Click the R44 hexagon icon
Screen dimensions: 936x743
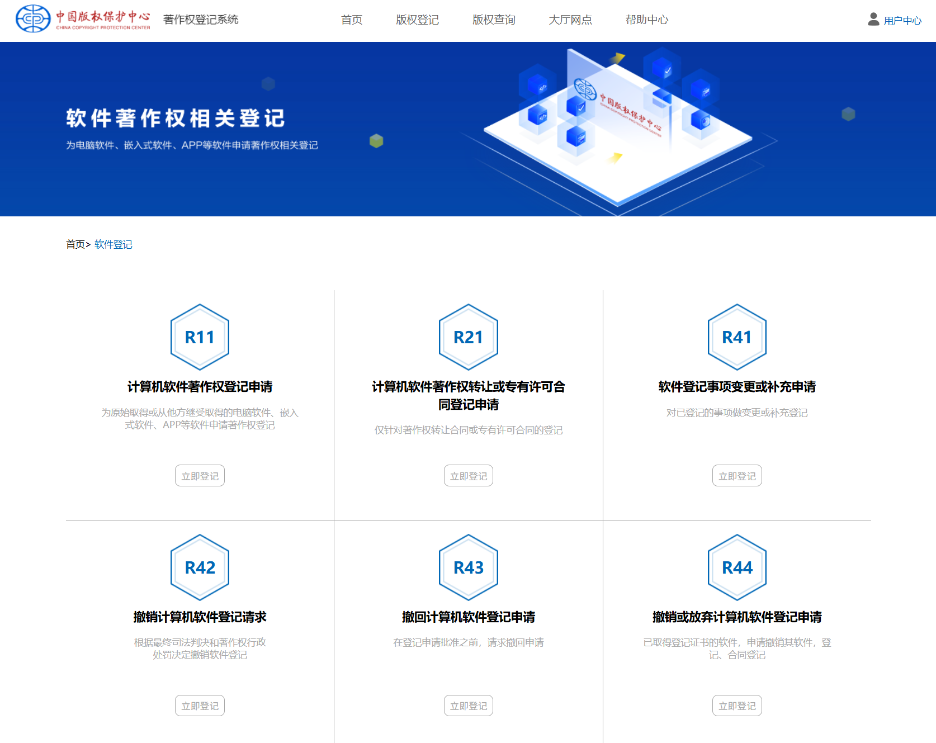pyautogui.click(x=737, y=567)
